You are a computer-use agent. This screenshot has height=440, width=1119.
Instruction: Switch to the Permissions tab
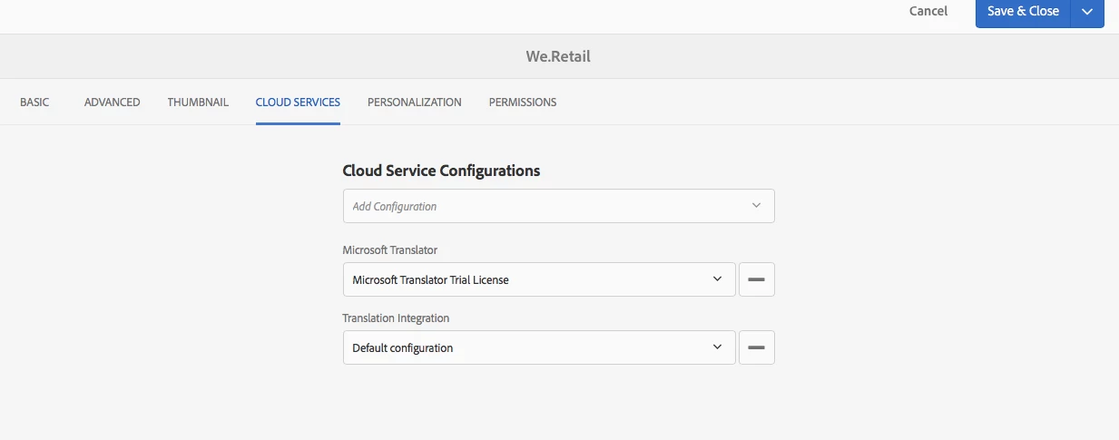523,103
